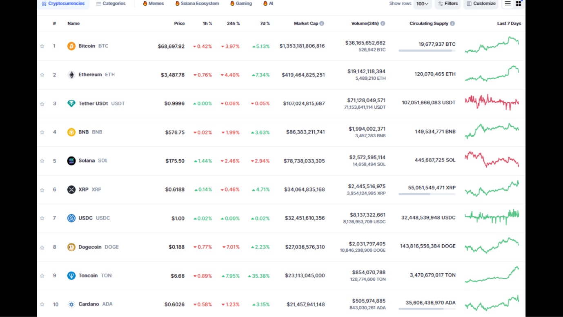Image resolution: width=563 pixels, height=317 pixels.
Task: Star Bitcoin to add to watchlist
Action: (x=42, y=46)
